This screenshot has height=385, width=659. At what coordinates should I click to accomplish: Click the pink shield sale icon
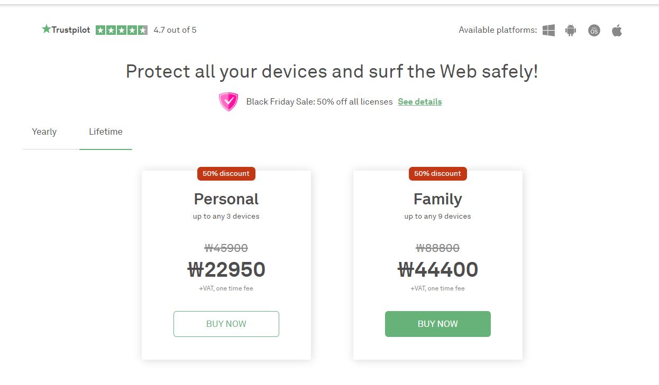[228, 101]
